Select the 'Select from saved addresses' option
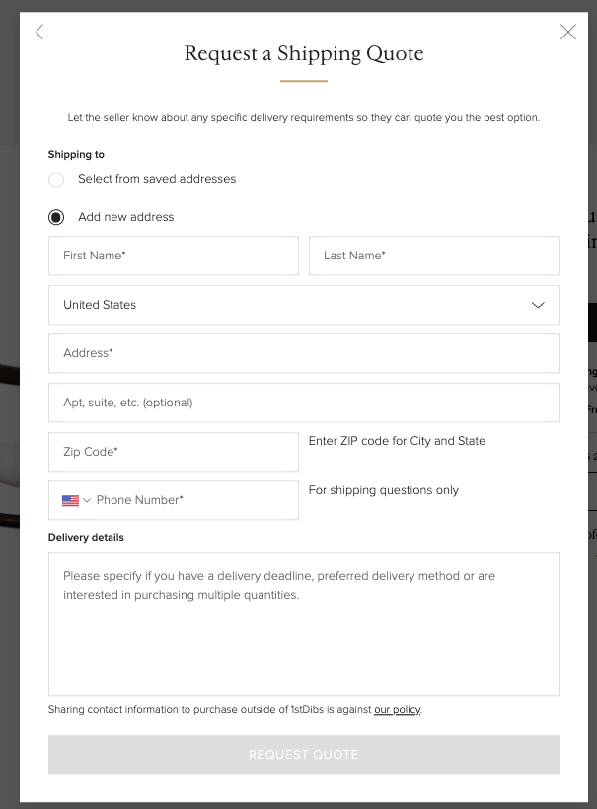This screenshot has height=809, width=597. pyautogui.click(x=56, y=180)
